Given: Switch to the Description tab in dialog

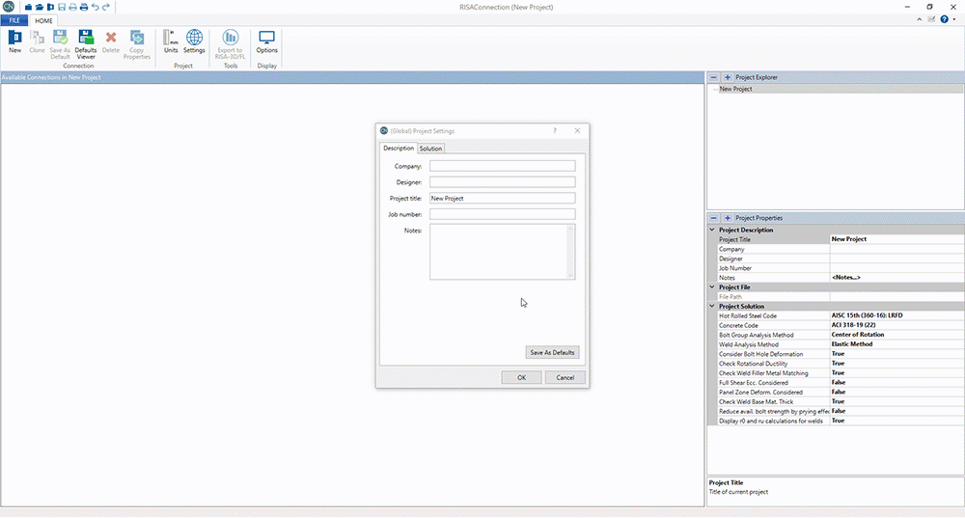Looking at the screenshot, I should (x=399, y=149).
